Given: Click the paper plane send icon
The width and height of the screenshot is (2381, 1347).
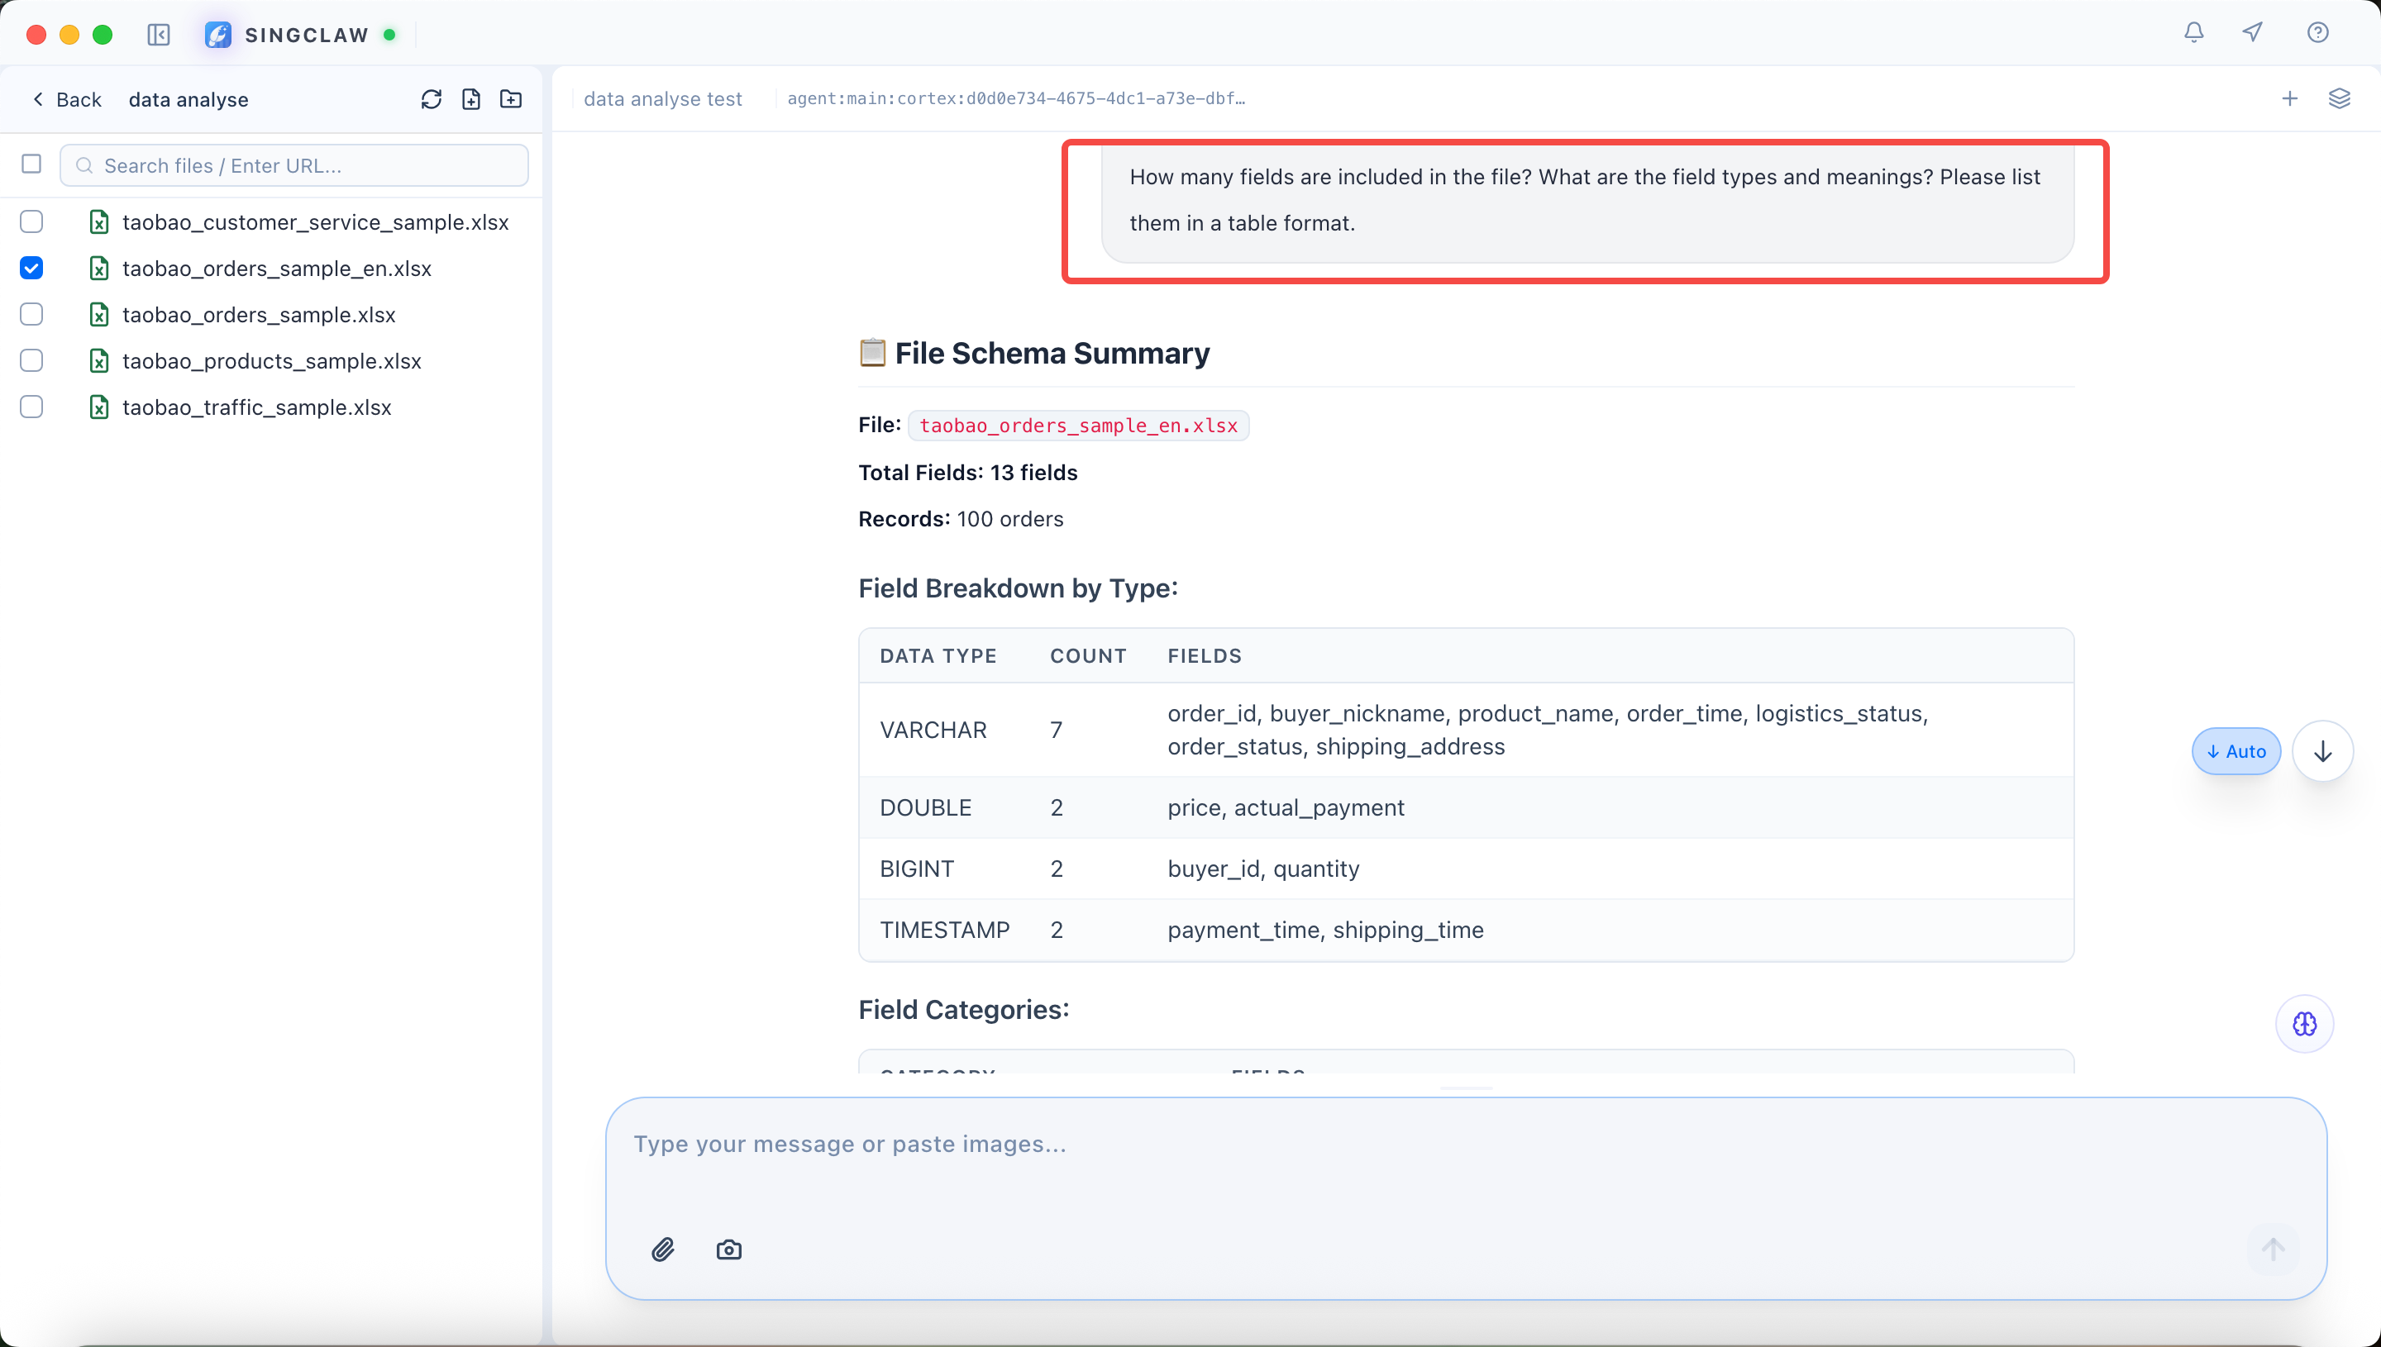Looking at the screenshot, I should (x=2252, y=33).
